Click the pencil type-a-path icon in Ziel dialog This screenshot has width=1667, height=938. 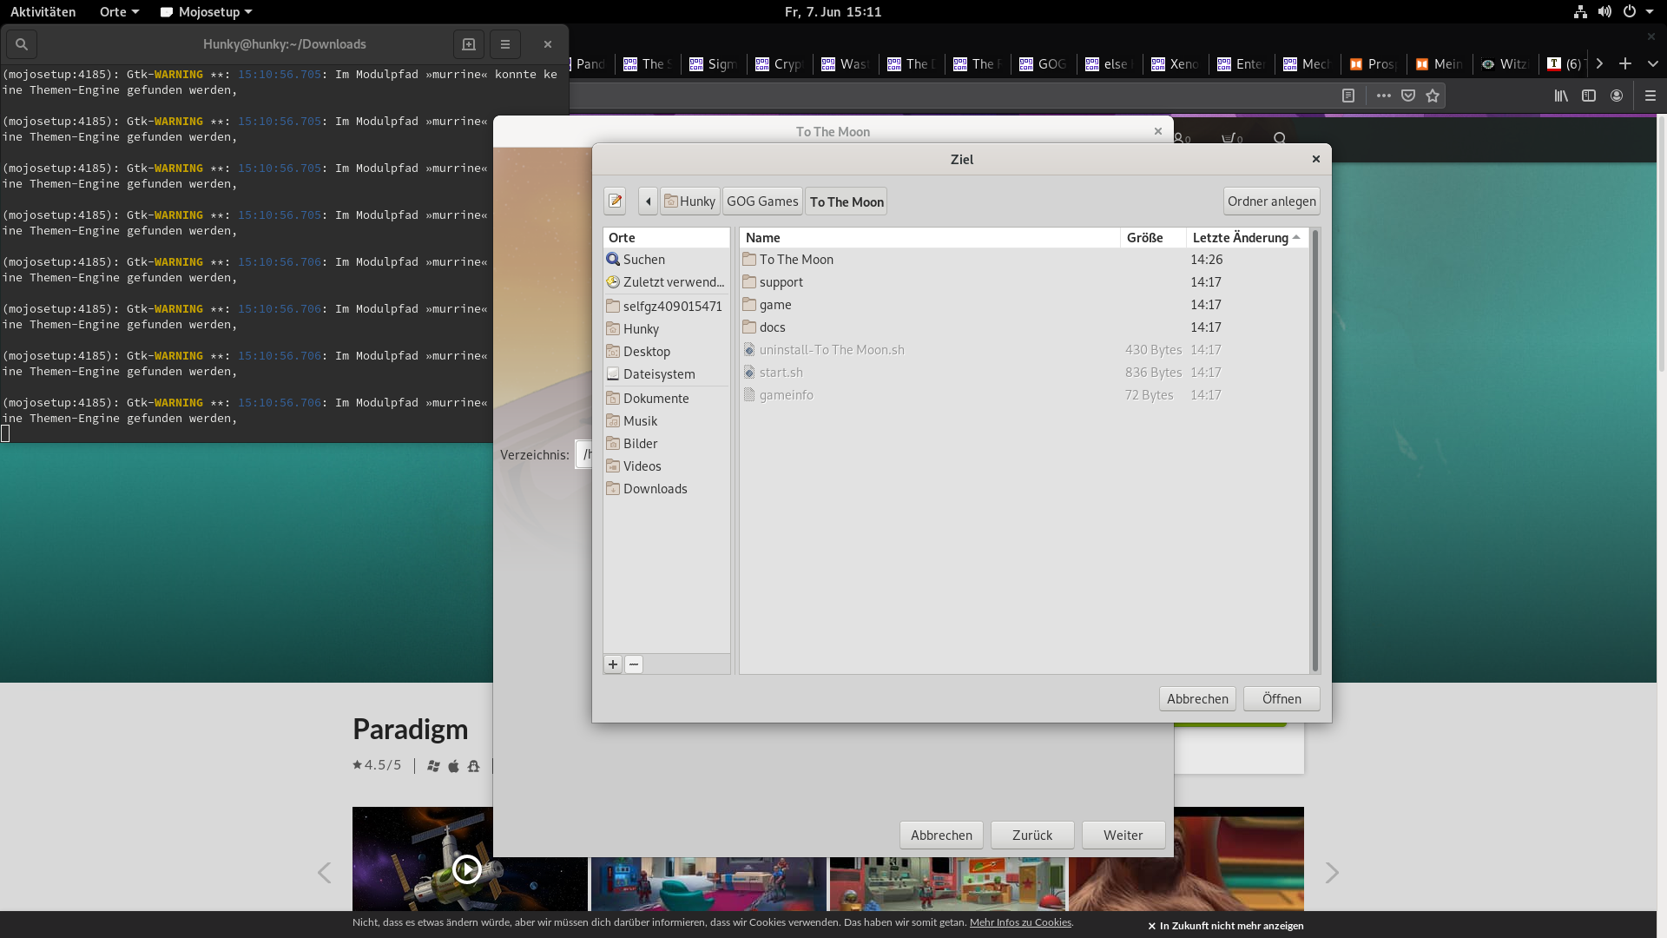pyautogui.click(x=615, y=201)
